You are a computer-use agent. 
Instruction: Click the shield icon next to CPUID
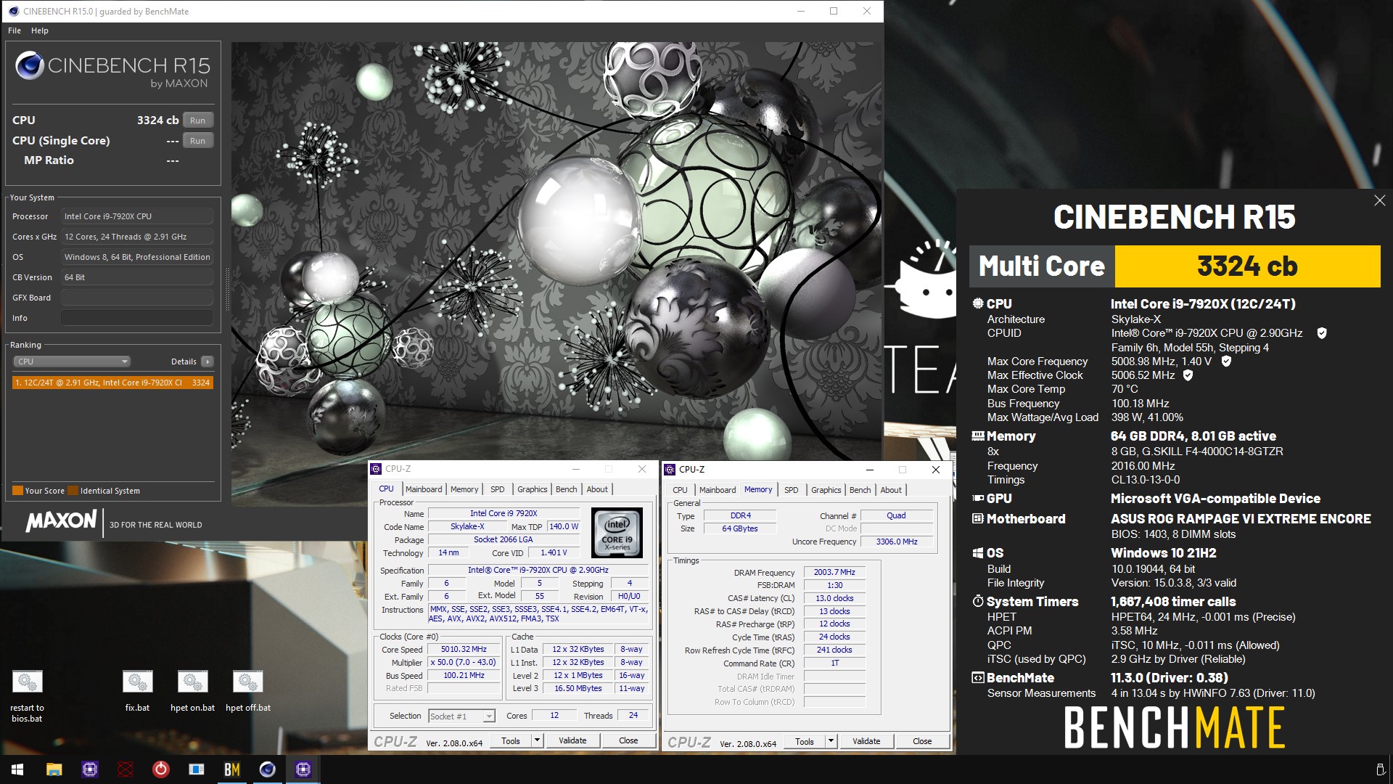(1322, 333)
